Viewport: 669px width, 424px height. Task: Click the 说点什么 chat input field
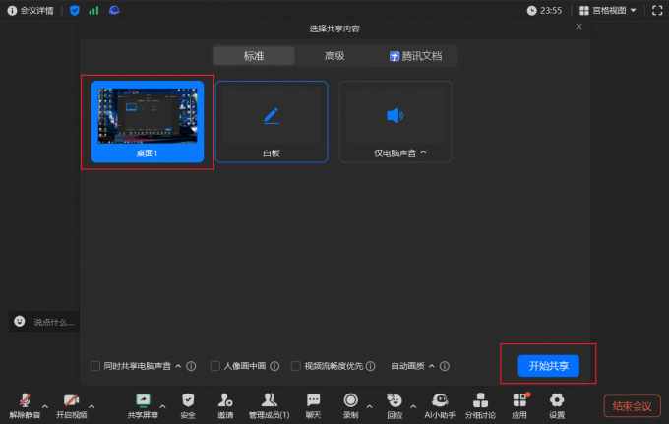point(54,322)
